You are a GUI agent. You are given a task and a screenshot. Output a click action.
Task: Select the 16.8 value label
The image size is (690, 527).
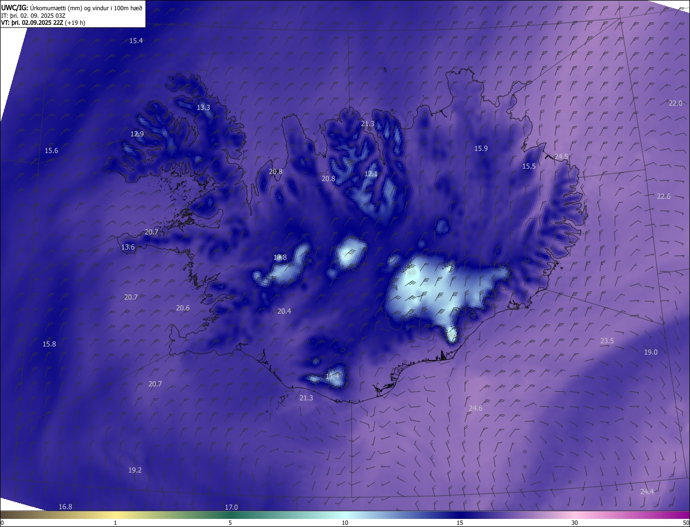(65, 507)
